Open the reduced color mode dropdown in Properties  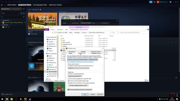[75, 76]
